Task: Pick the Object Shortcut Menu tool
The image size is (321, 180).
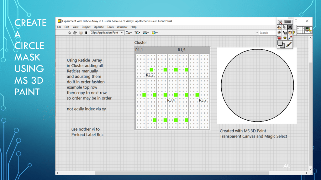Action: pos(285,32)
